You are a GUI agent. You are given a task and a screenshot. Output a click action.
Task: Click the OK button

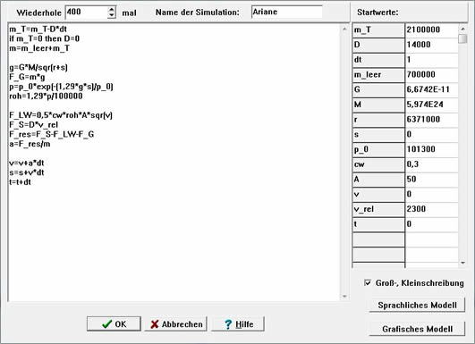pos(114,323)
